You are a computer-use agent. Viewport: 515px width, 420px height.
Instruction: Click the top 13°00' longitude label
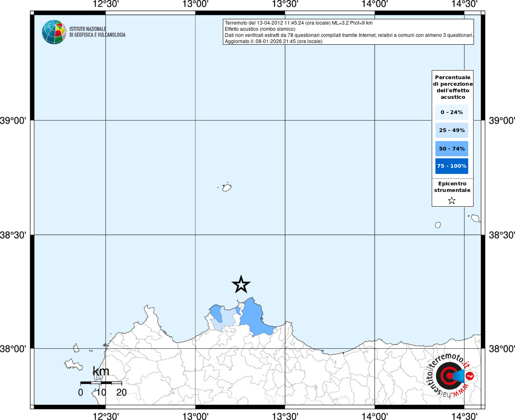click(x=195, y=4)
